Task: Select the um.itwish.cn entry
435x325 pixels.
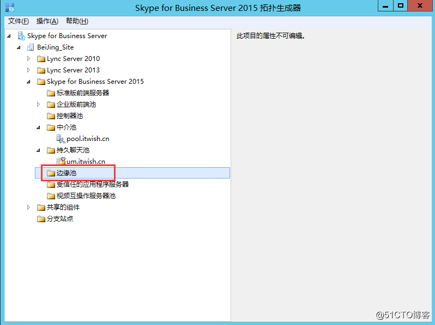Action: 86,161
